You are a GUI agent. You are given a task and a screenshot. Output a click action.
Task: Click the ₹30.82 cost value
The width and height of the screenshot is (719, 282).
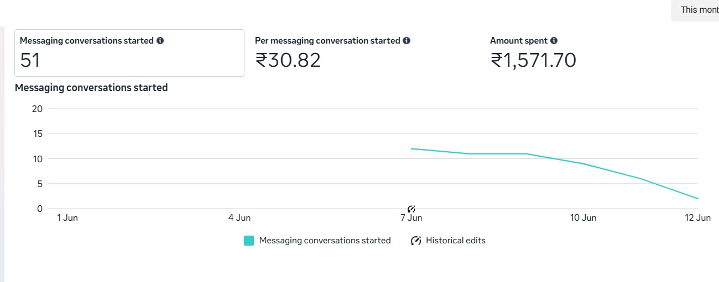point(288,60)
